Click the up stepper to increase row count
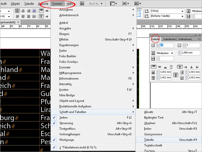202x152 pixels. coord(158,44)
